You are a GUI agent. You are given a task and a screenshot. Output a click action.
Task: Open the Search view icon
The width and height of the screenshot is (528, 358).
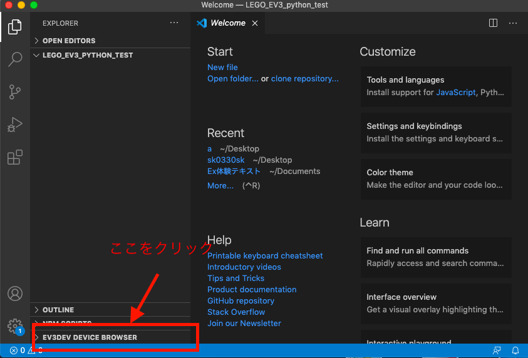(15, 59)
